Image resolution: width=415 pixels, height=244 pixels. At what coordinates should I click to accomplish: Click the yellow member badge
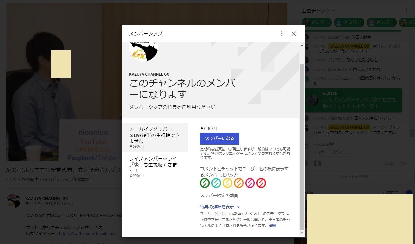[227, 183]
